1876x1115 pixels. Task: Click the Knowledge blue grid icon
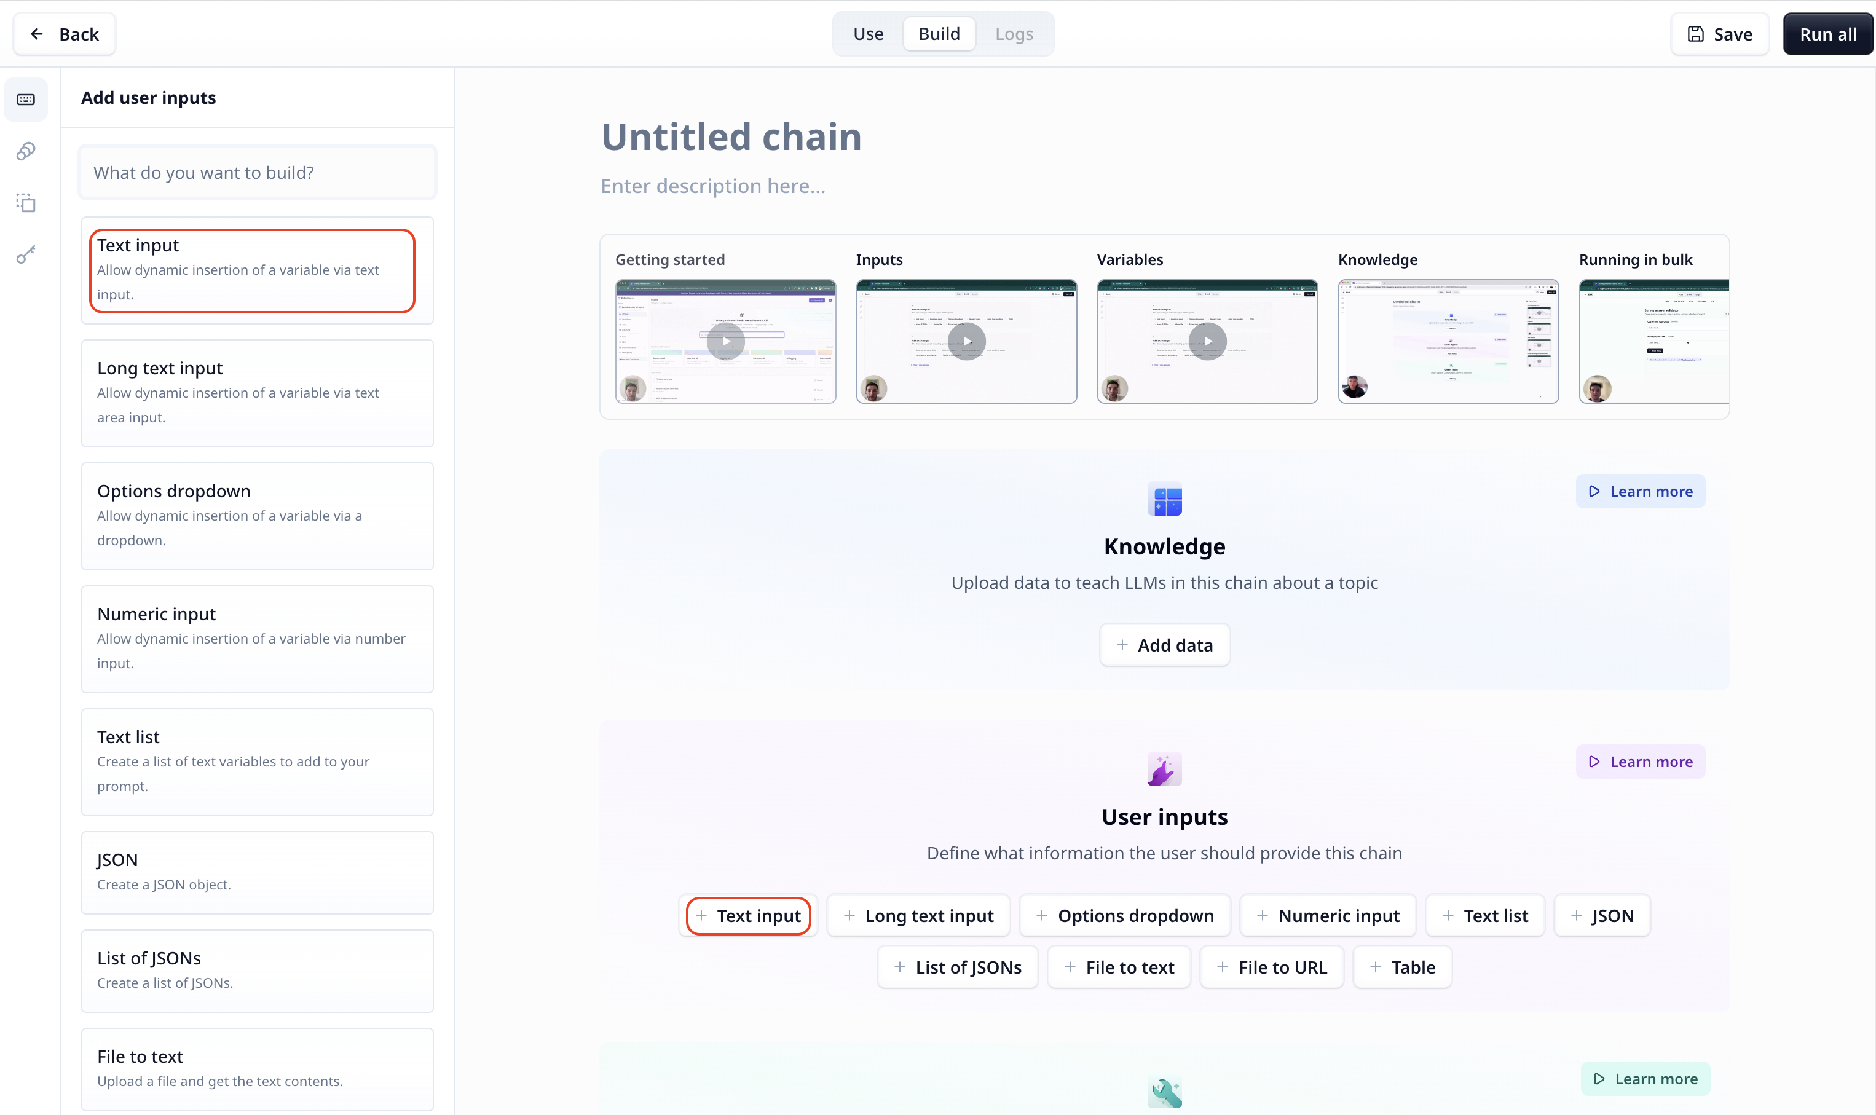pos(1165,500)
